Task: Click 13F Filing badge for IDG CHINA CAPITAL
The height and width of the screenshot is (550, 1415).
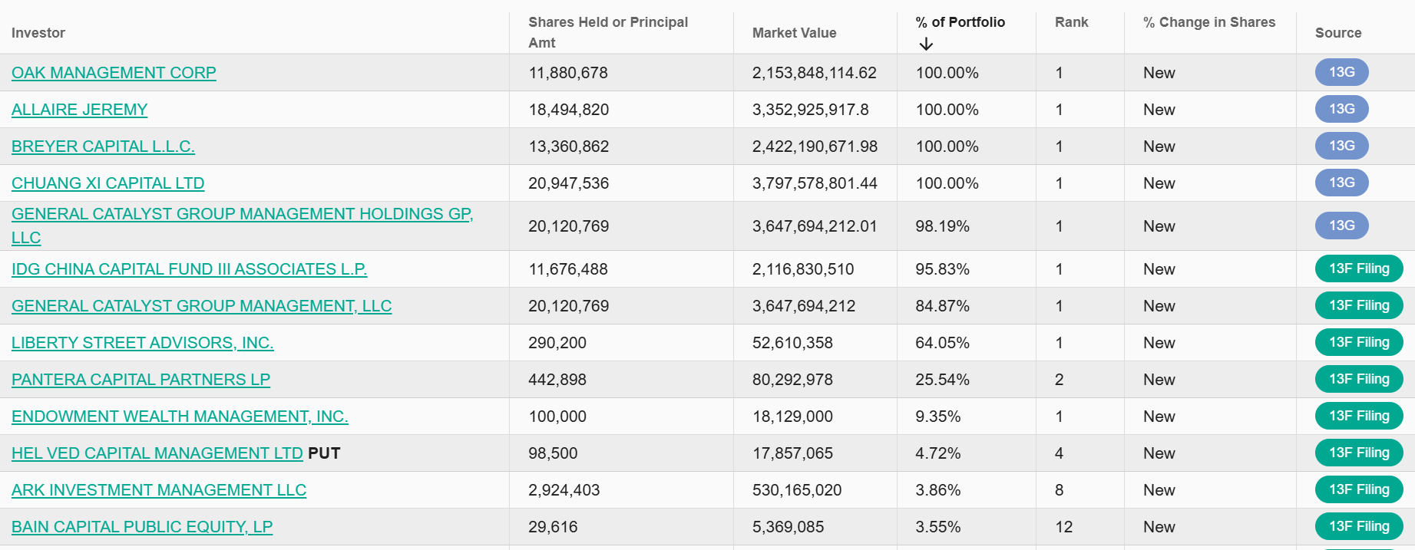Action: (x=1358, y=268)
